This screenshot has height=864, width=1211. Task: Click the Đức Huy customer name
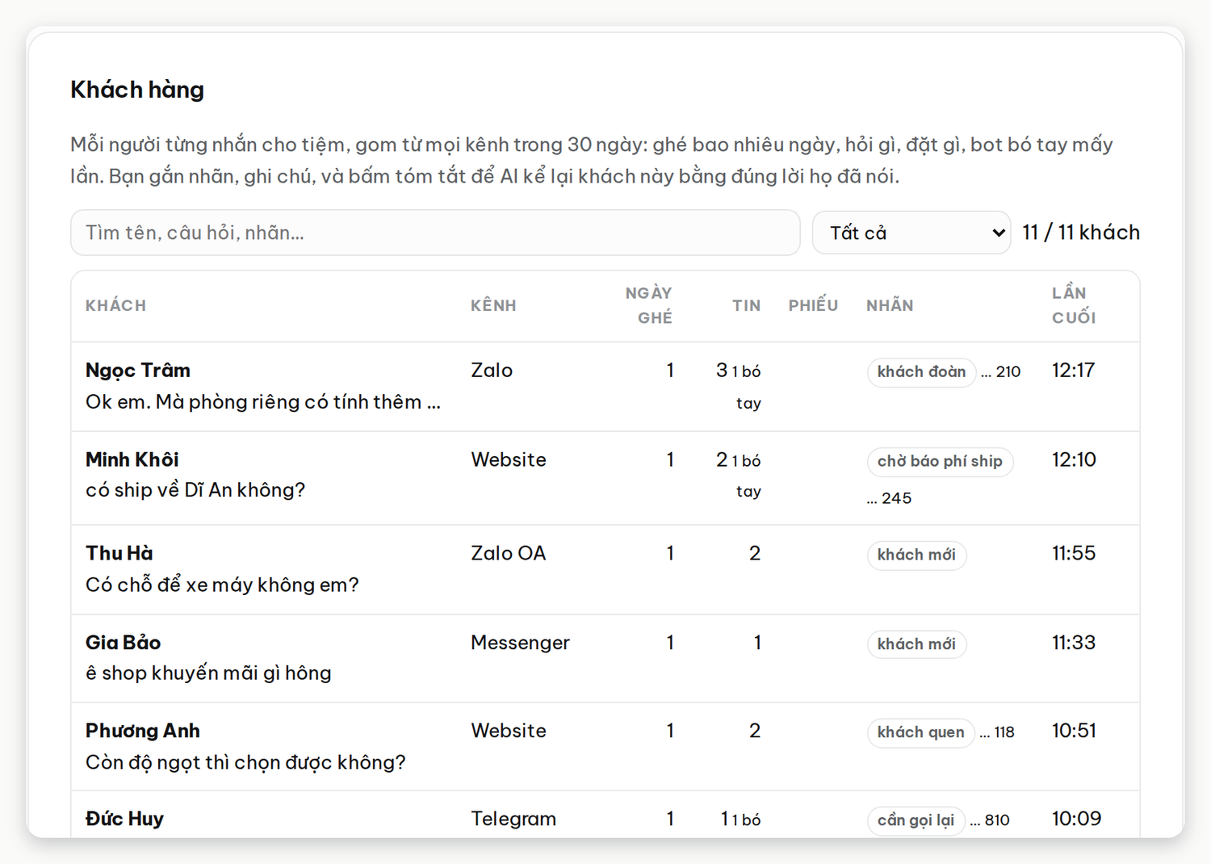coord(124,819)
